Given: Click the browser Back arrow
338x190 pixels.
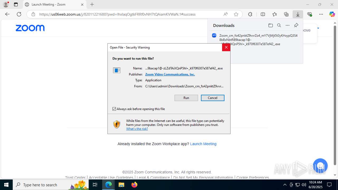Looking at the screenshot, I should pyautogui.click(x=7, y=14).
